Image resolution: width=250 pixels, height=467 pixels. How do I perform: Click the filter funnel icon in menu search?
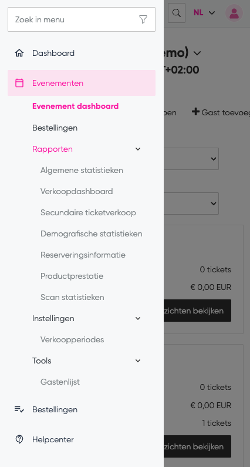pyautogui.click(x=143, y=19)
